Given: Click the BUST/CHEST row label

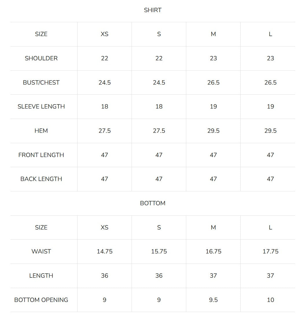Looking at the screenshot, I should [x=41, y=83].
